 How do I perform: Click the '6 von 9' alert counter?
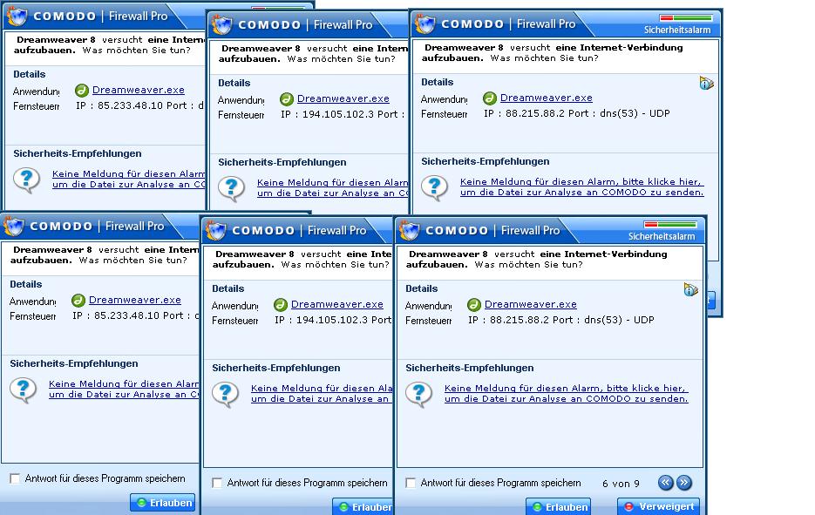621,484
